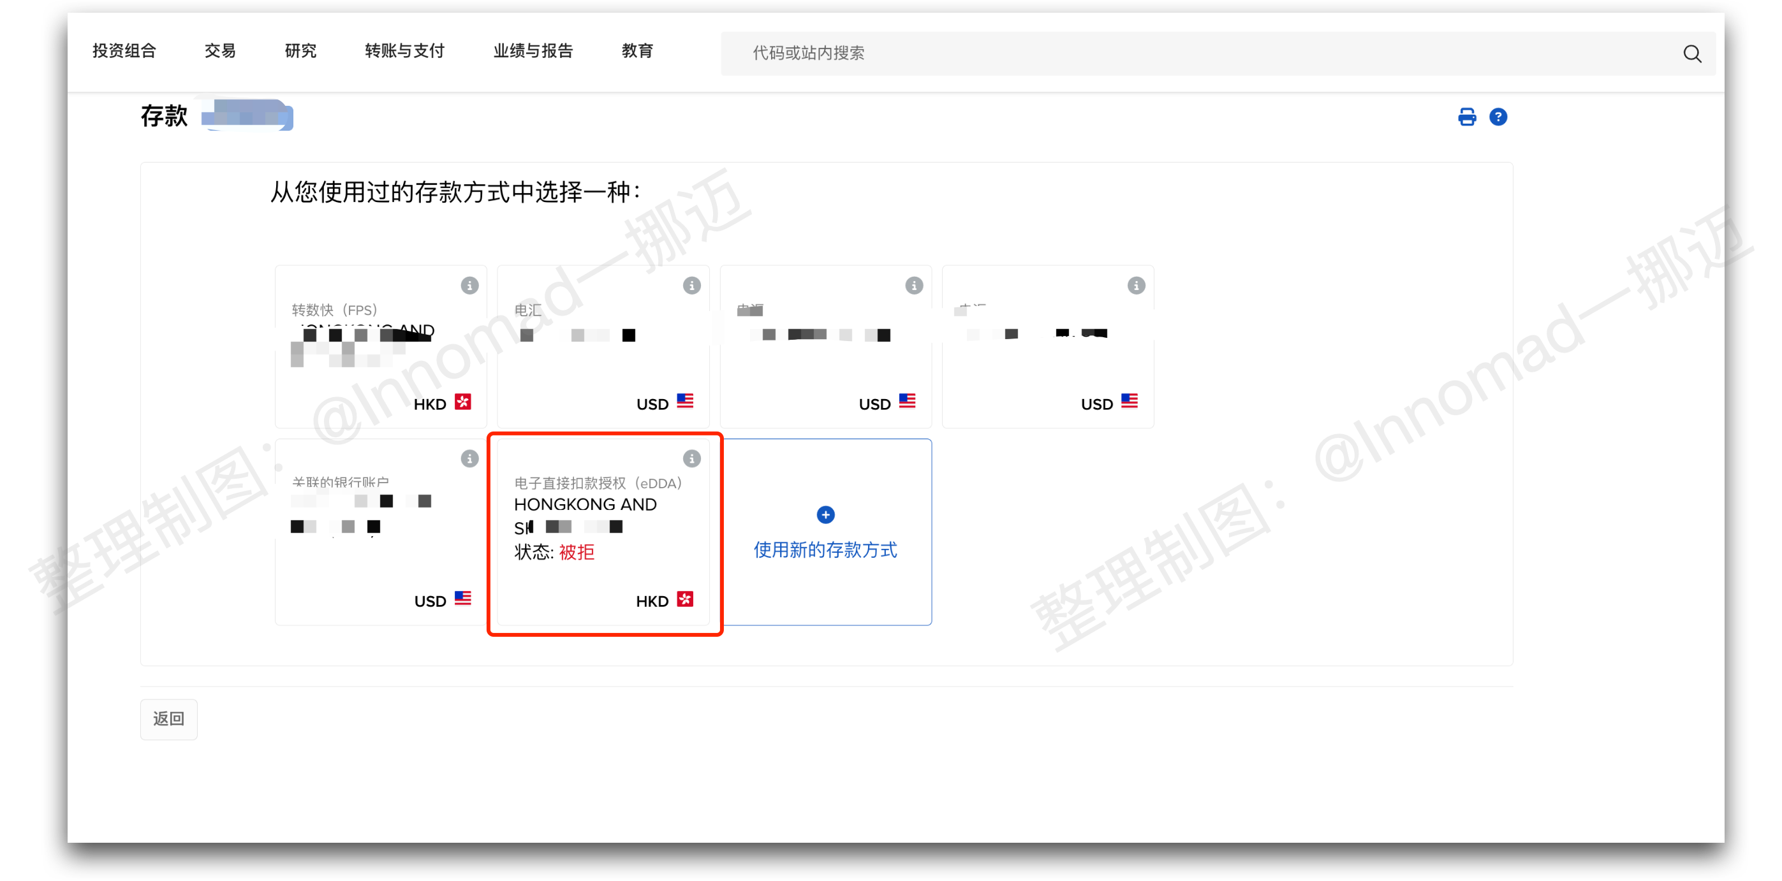Image resolution: width=1782 pixels, height=881 pixels.
Task: Show info for the 转数快 (FPS) card
Action: [469, 285]
